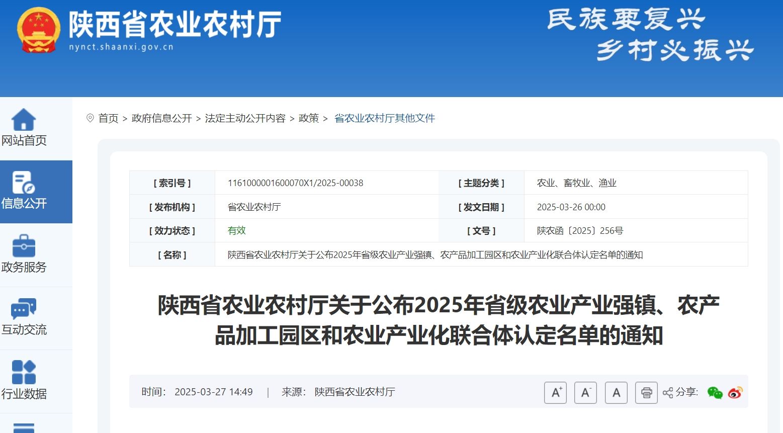Share article via Weibo icon
Image resolution: width=783 pixels, height=433 pixels.
click(x=735, y=393)
